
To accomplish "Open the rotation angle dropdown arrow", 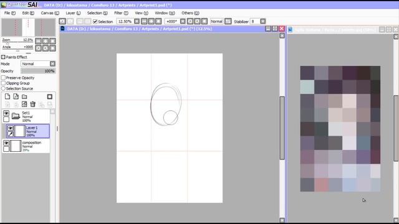I will tap(183, 21).
